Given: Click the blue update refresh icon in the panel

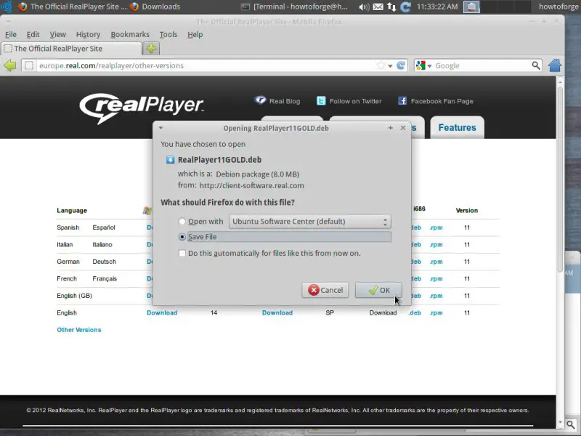Looking at the screenshot, I should pyautogui.click(x=406, y=7).
